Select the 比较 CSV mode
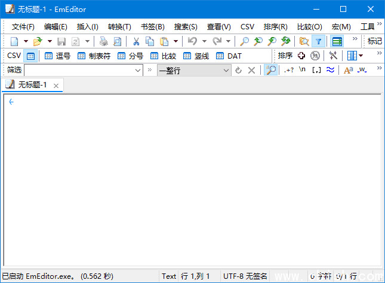Viewport: 385px width, 283px height. (x=163, y=56)
